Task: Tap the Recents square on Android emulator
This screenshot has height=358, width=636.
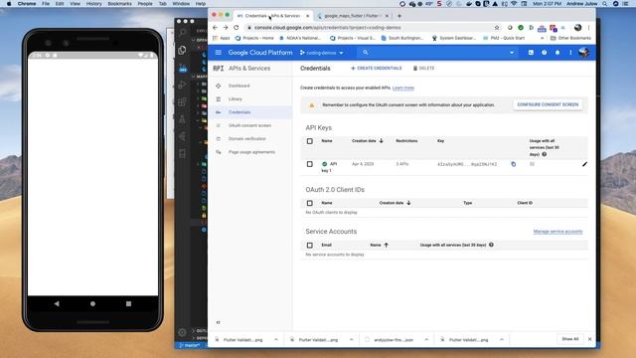Action: tap(128, 303)
